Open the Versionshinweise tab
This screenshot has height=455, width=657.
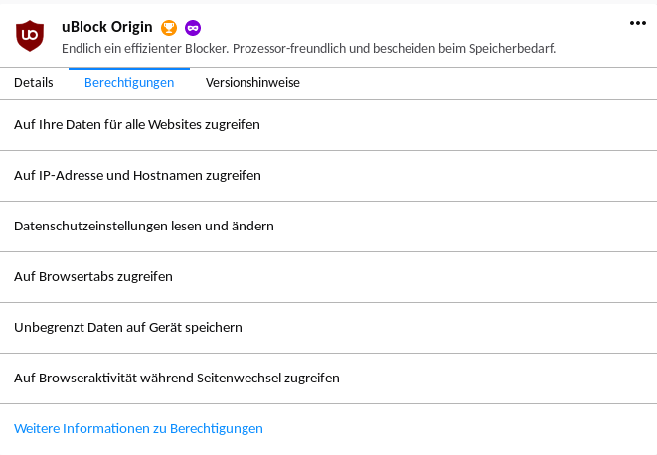click(x=252, y=83)
